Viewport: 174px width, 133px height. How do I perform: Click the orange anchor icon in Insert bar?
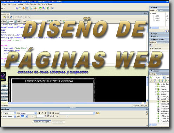tap(24, 8)
